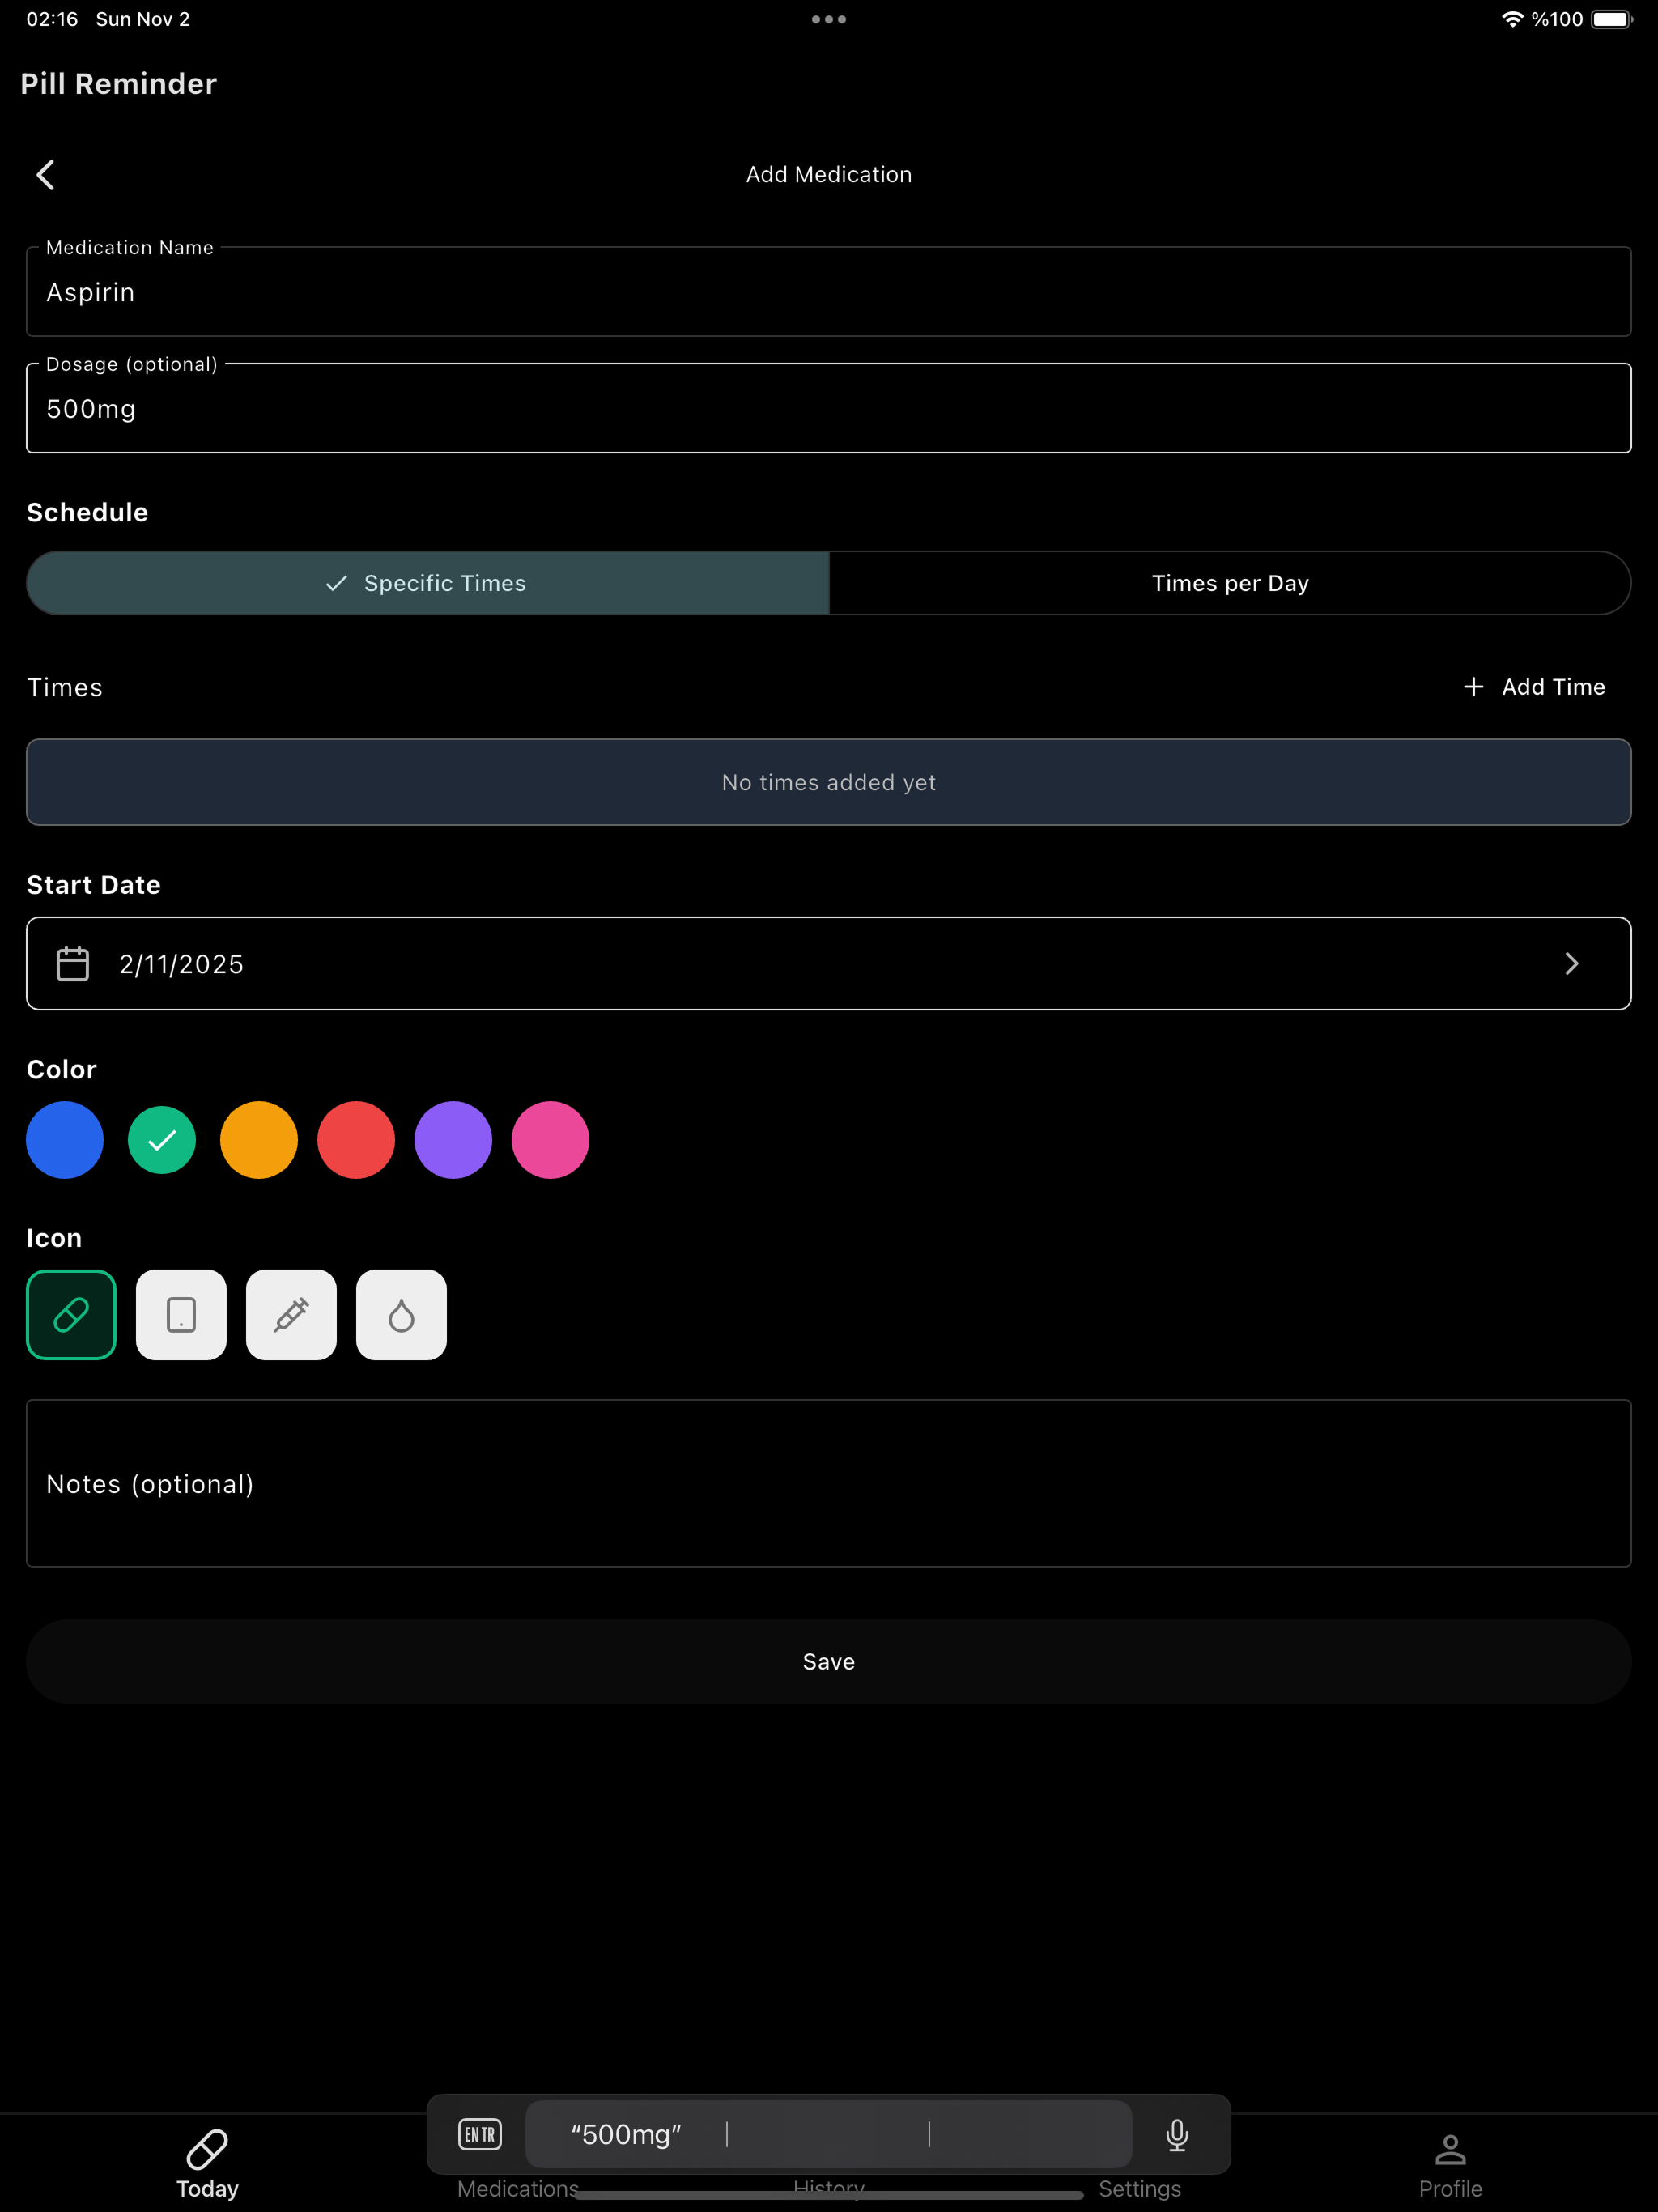
Task: Choose the Times per Day schedule option
Action: [x=1230, y=583]
